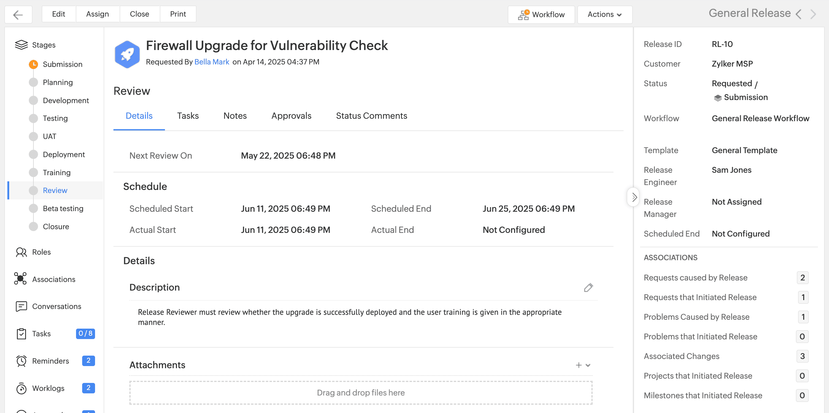This screenshot has height=413, width=829.
Task: Open the Workflow diagram button
Action: tap(541, 14)
